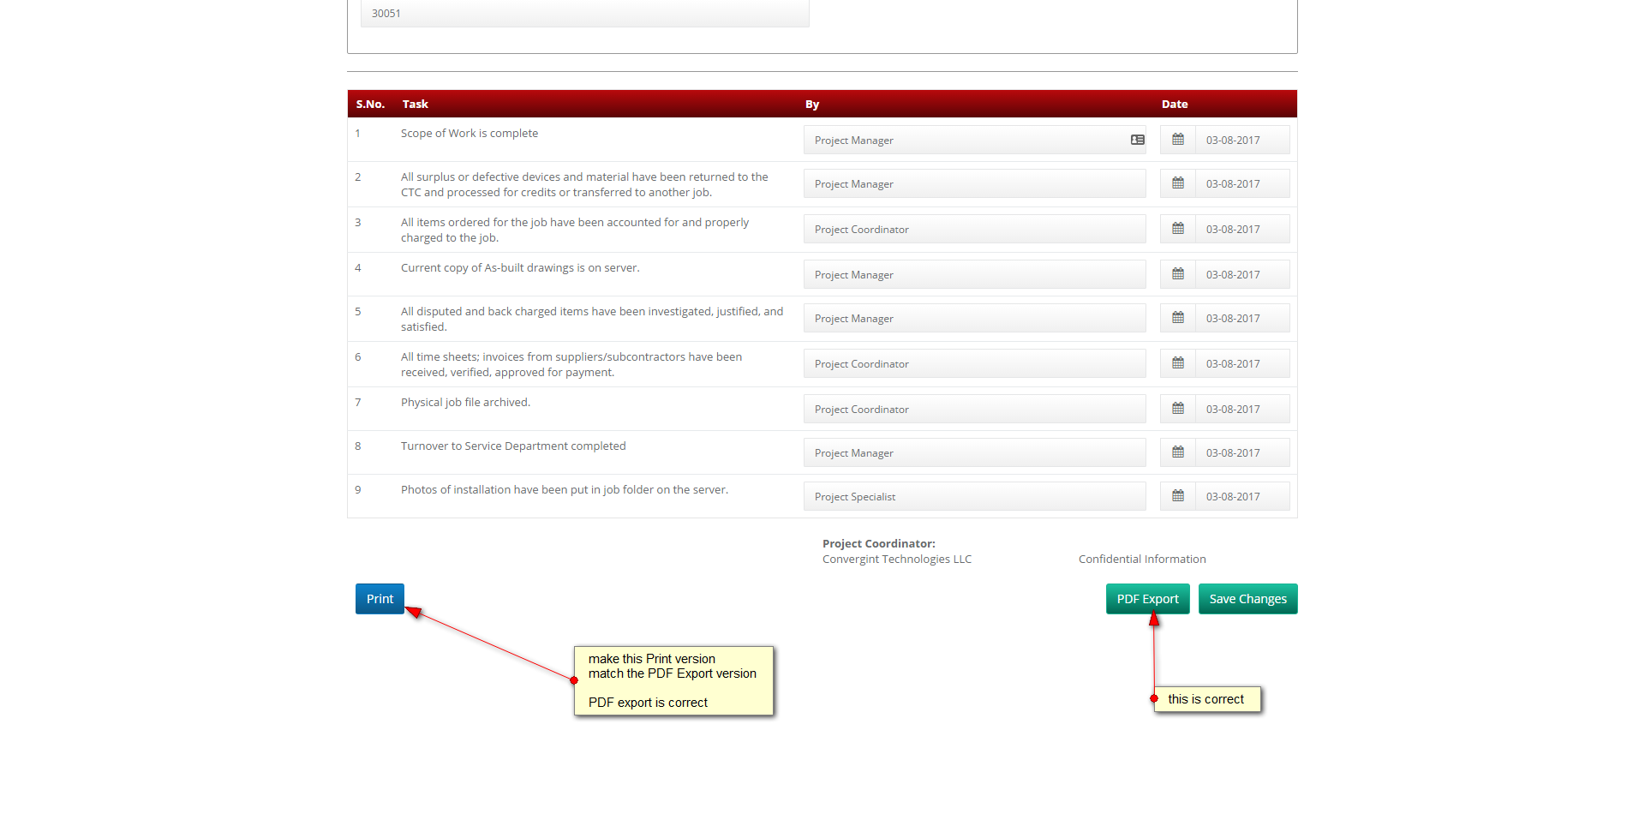Image resolution: width=1645 pixels, height=814 pixels.
Task: Select text 'Physical job file archived.'
Action: [465, 402]
